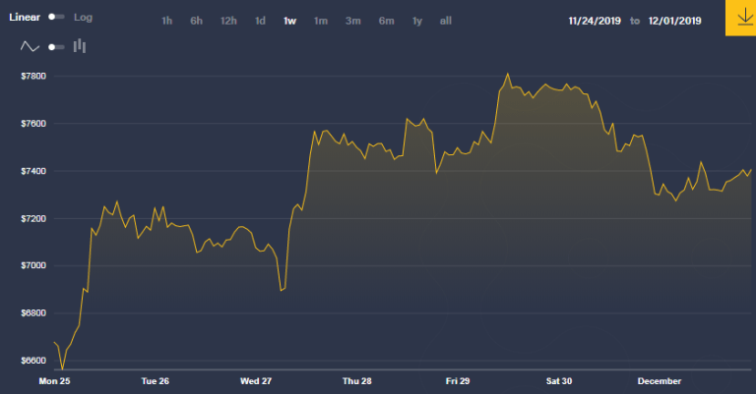Viewport: 756px width, 394px height.
Task: Click the $7800 axis label
Action: pyautogui.click(x=33, y=76)
